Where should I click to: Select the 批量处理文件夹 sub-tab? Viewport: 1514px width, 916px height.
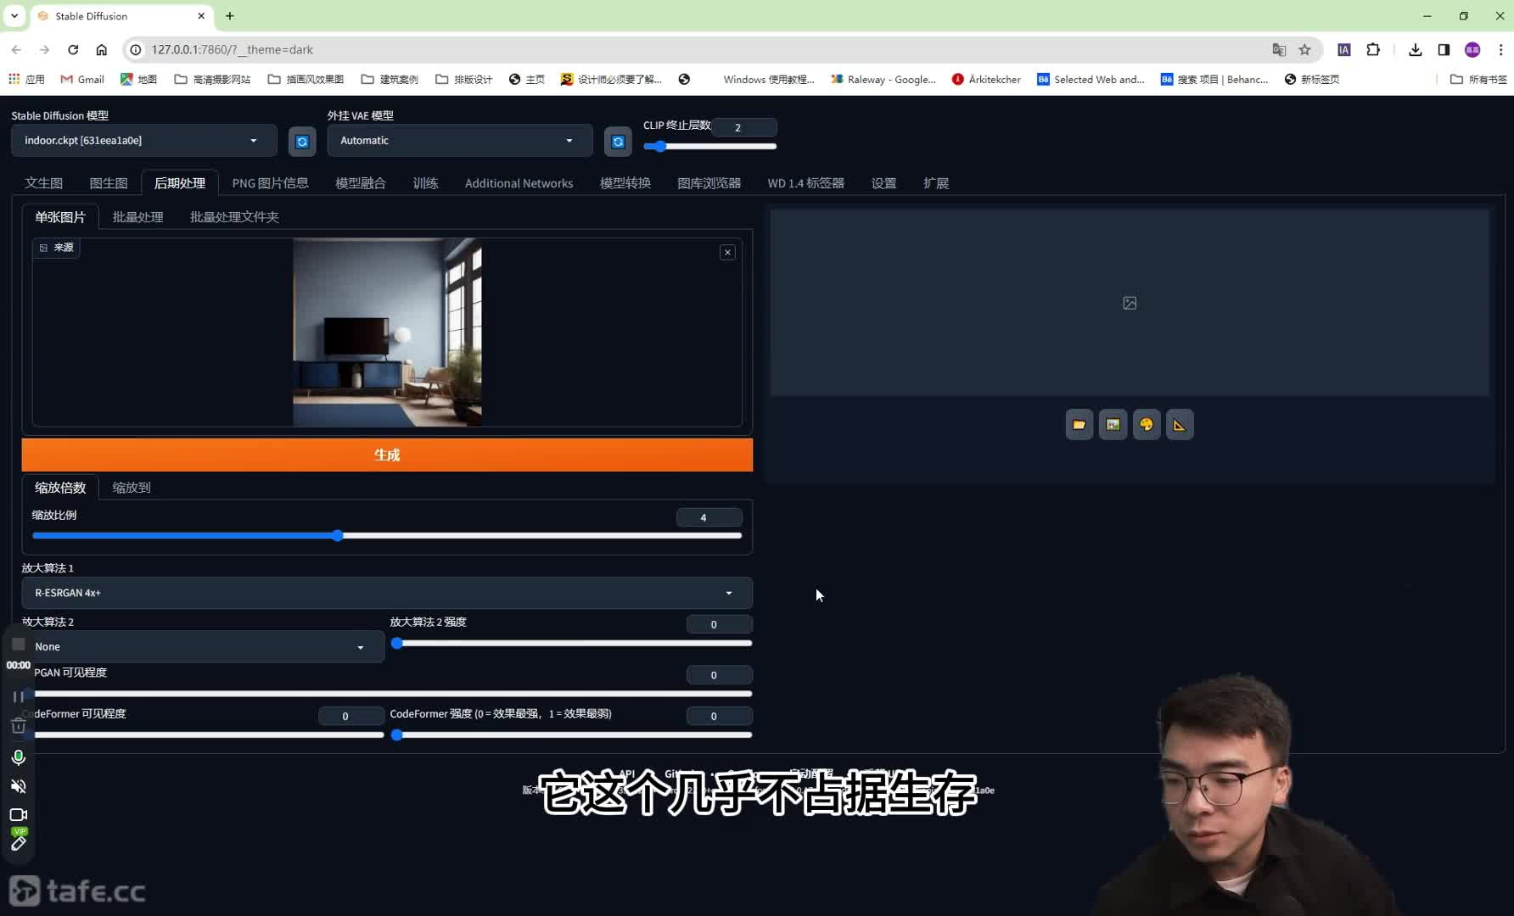[x=234, y=217]
